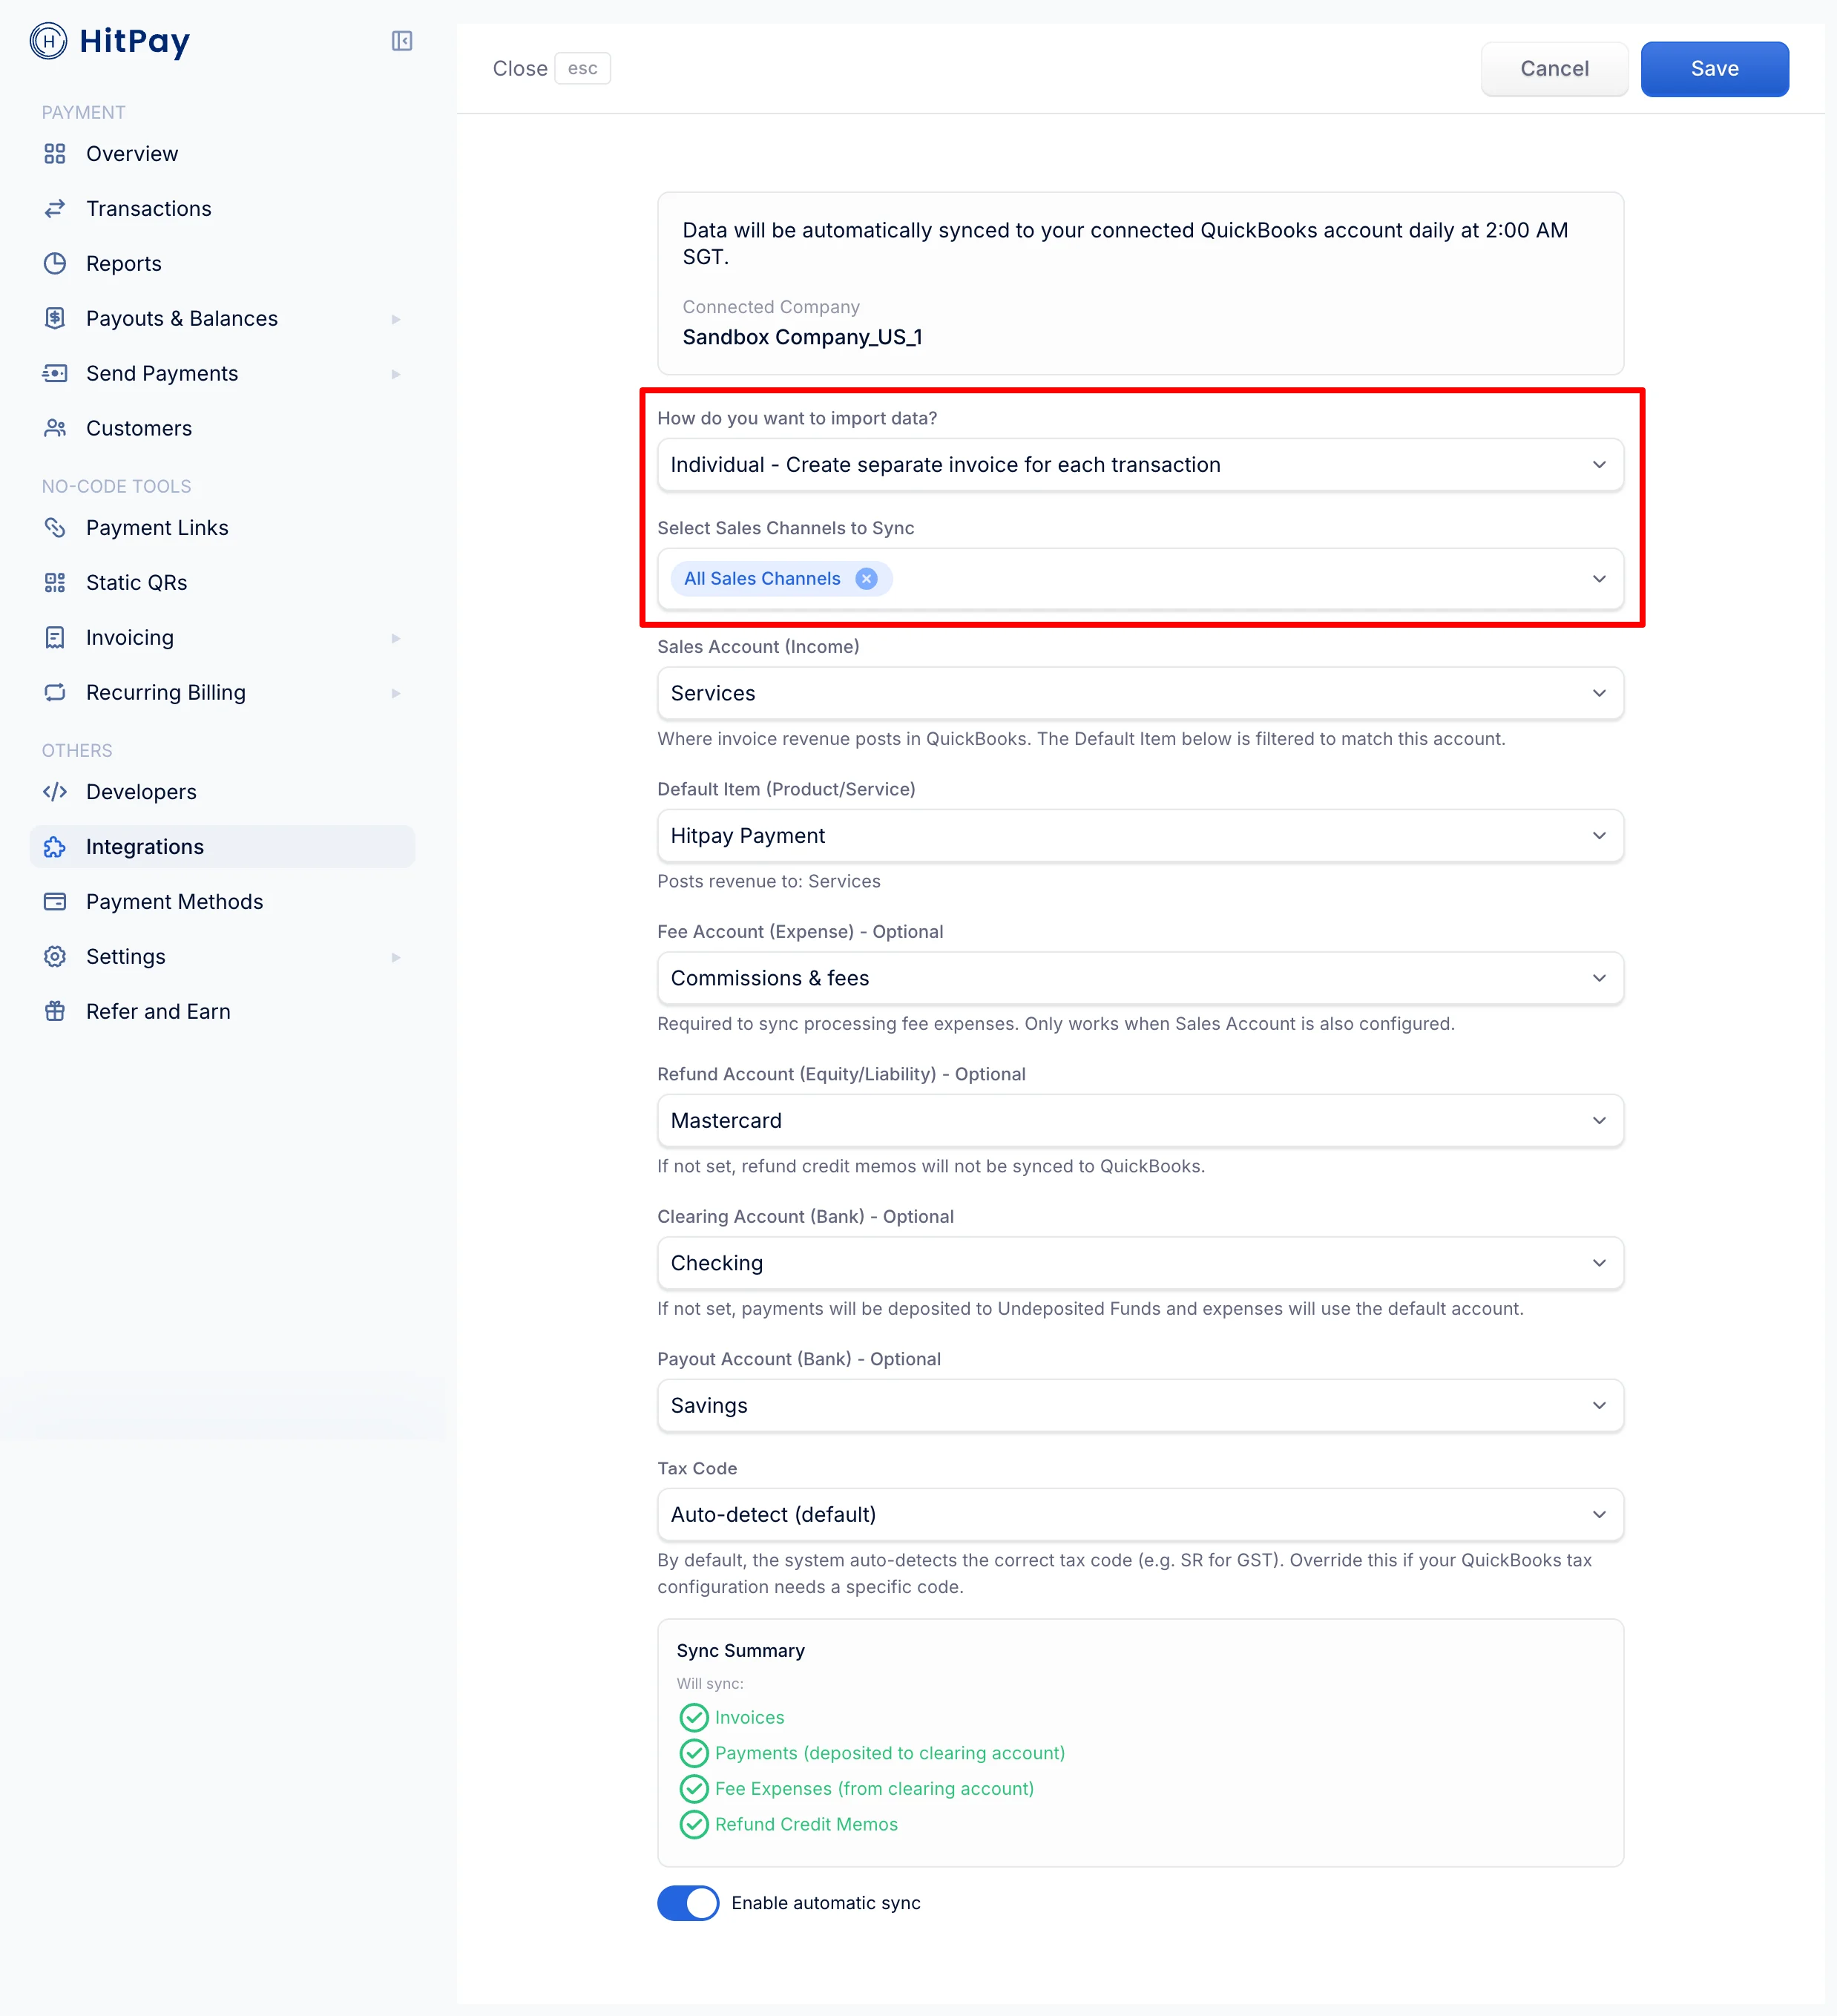1837x2016 pixels.
Task: Click the Invoicing receipt icon
Action: click(x=55, y=638)
